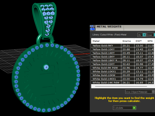Click the 13.00 DWT value
This screenshot has height=116, width=155.
click(x=139, y=45)
